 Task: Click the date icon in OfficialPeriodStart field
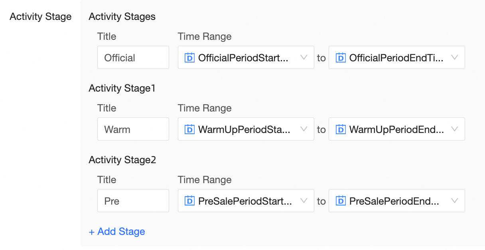coord(189,58)
